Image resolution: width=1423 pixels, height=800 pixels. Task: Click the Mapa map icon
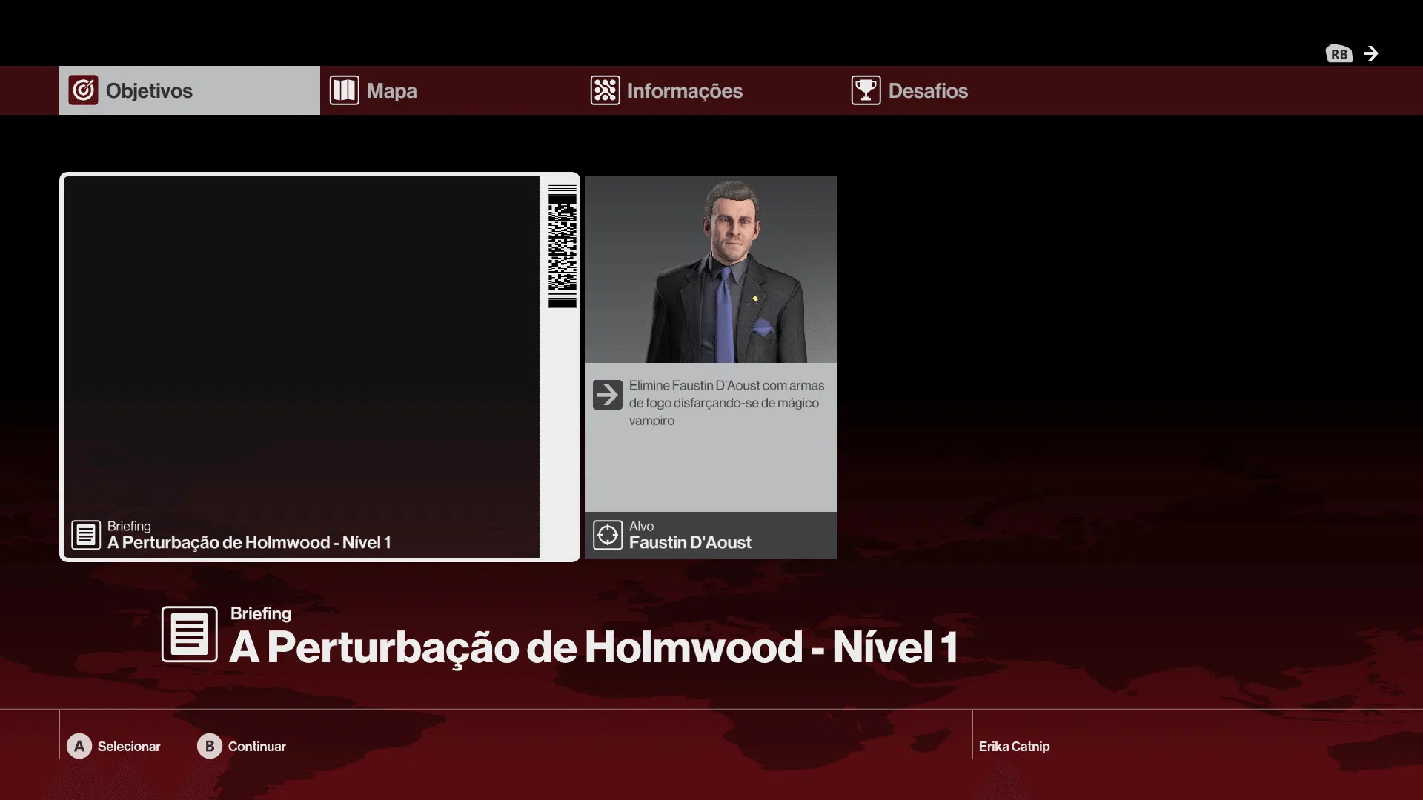(345, 90)
